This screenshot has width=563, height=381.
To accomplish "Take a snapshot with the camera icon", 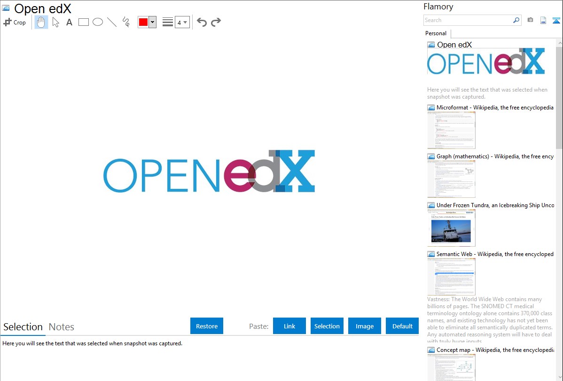I will pyautogui.click(x=530, y=20).
